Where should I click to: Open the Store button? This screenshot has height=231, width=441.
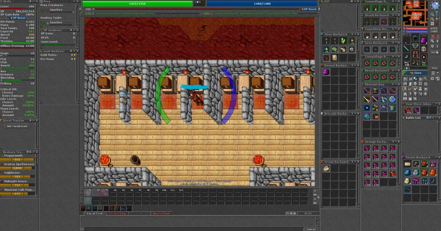tap(415, 73)
